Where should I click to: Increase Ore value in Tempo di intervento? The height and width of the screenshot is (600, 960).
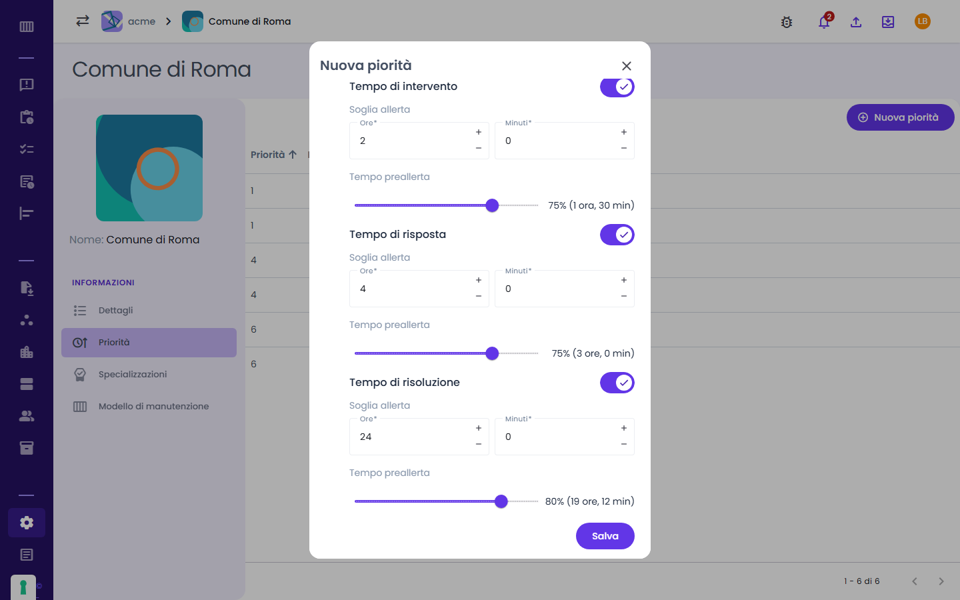point(479,132)
